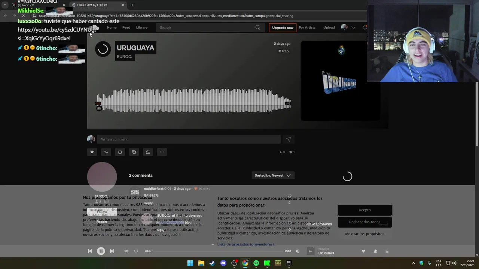Open Windows Start menu
The width and height of the screenshot is (479, 269).
pos(190,263)
